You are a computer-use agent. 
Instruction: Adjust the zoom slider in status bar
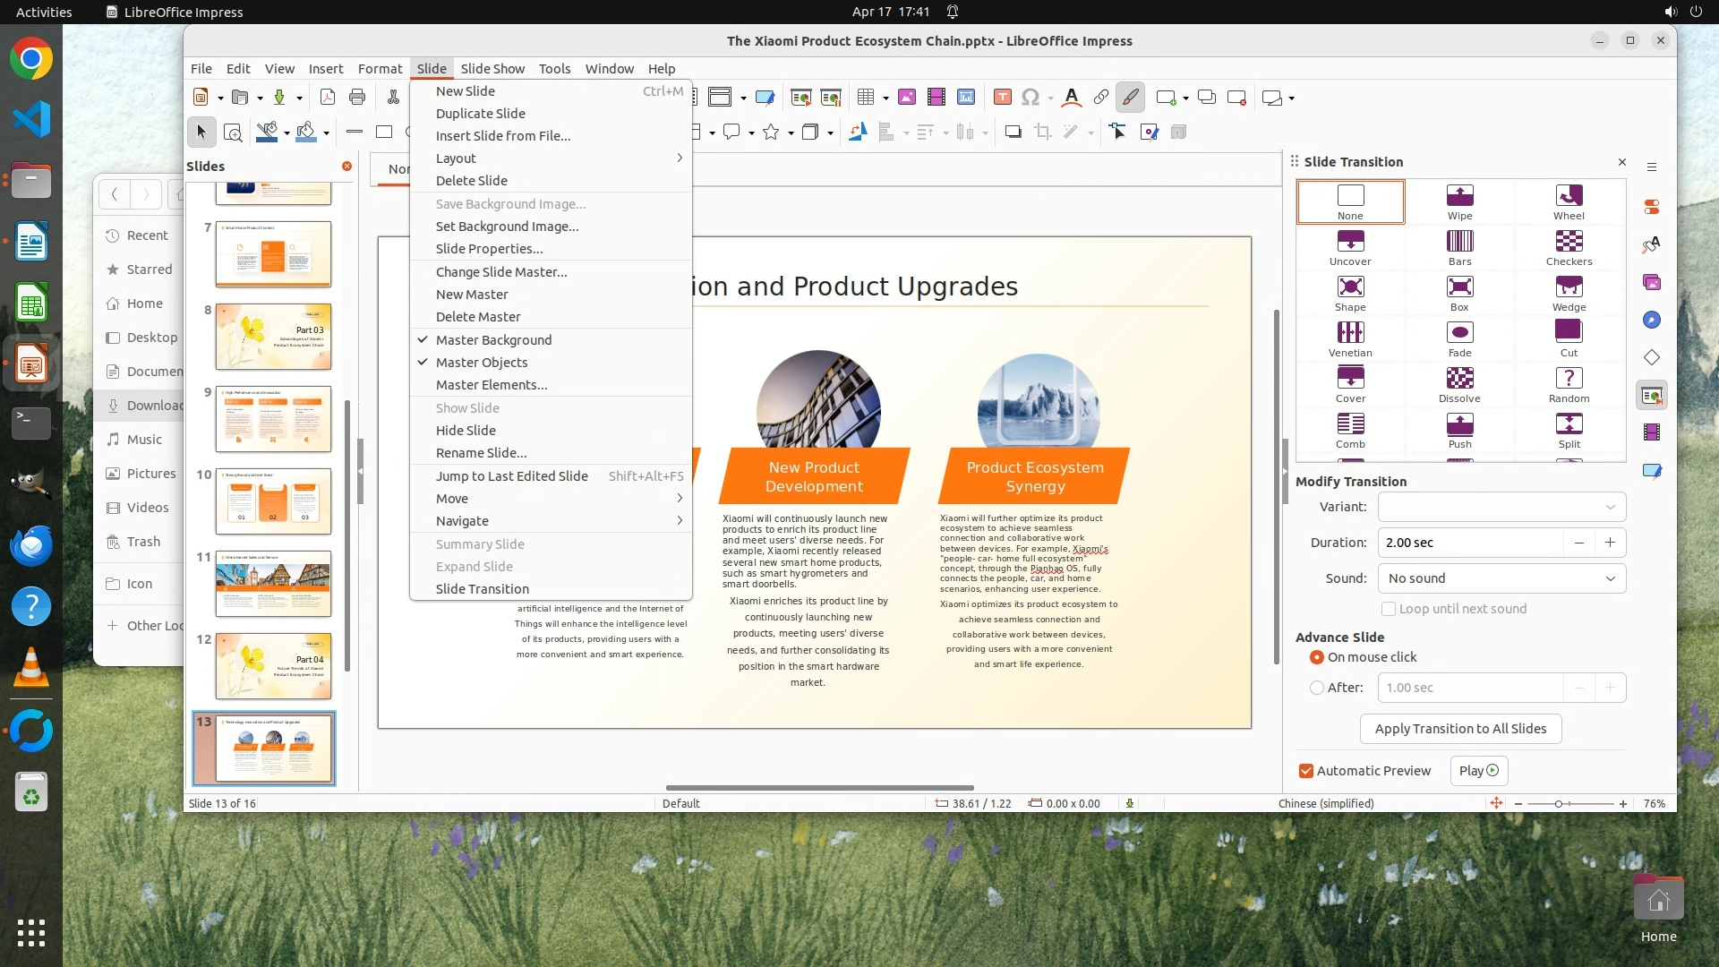click(1559, 804)
